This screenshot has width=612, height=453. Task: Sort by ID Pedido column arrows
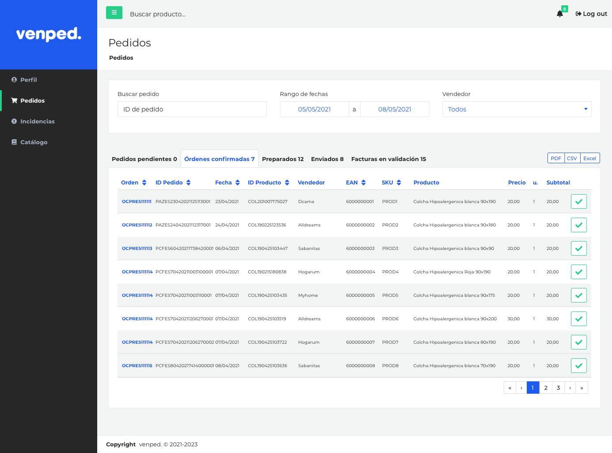pyautogui.click(x=188, y=183)
